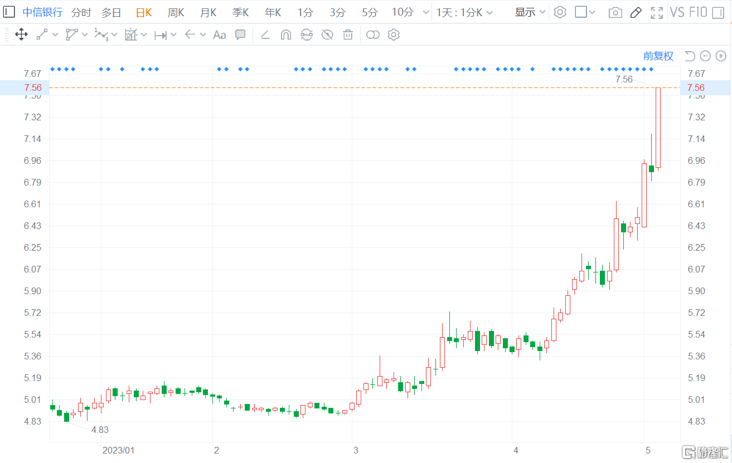Click the 前复权 adjustment link

[x=658, y=56]
